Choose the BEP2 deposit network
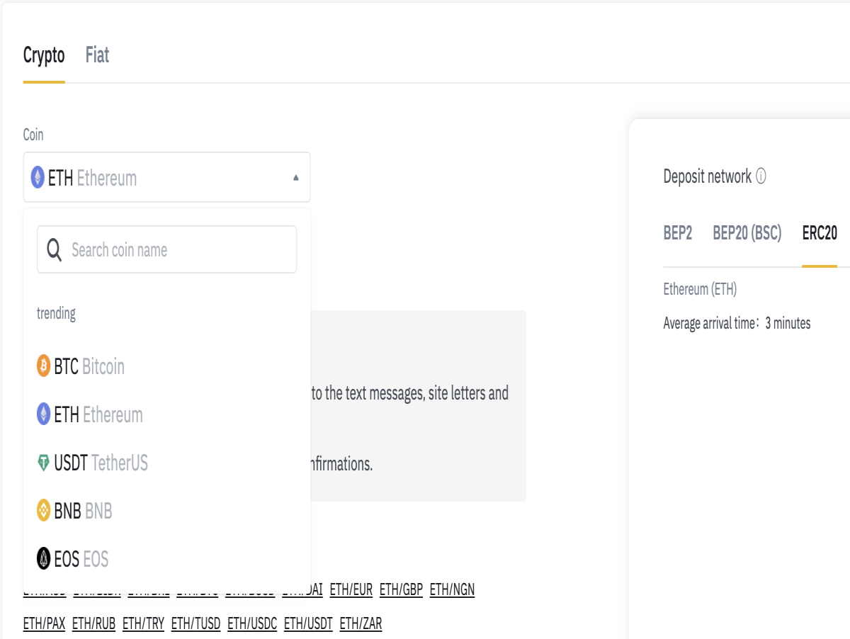 pos(678,233)
